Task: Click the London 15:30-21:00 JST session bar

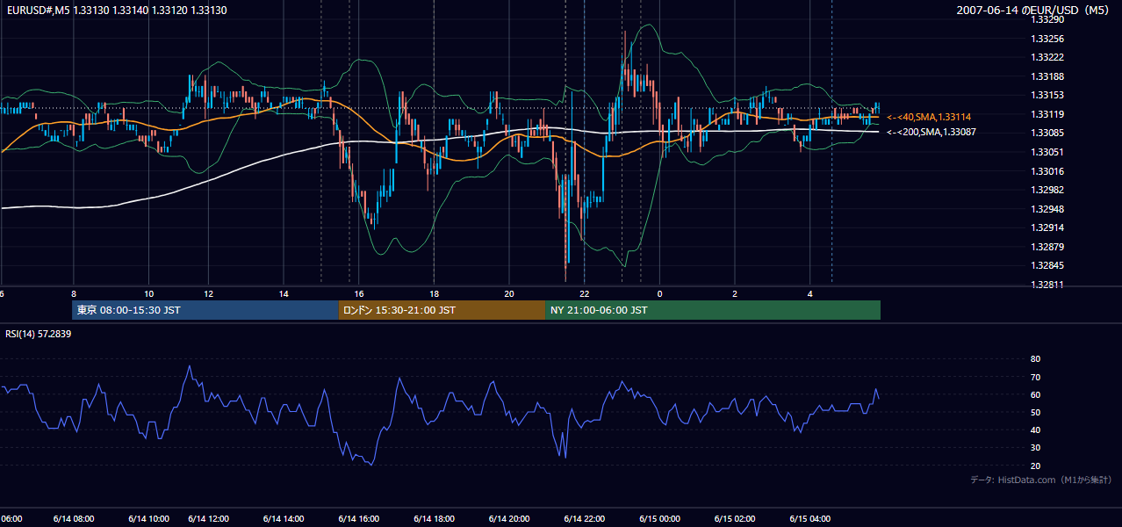Action: [x=442, y=310]
